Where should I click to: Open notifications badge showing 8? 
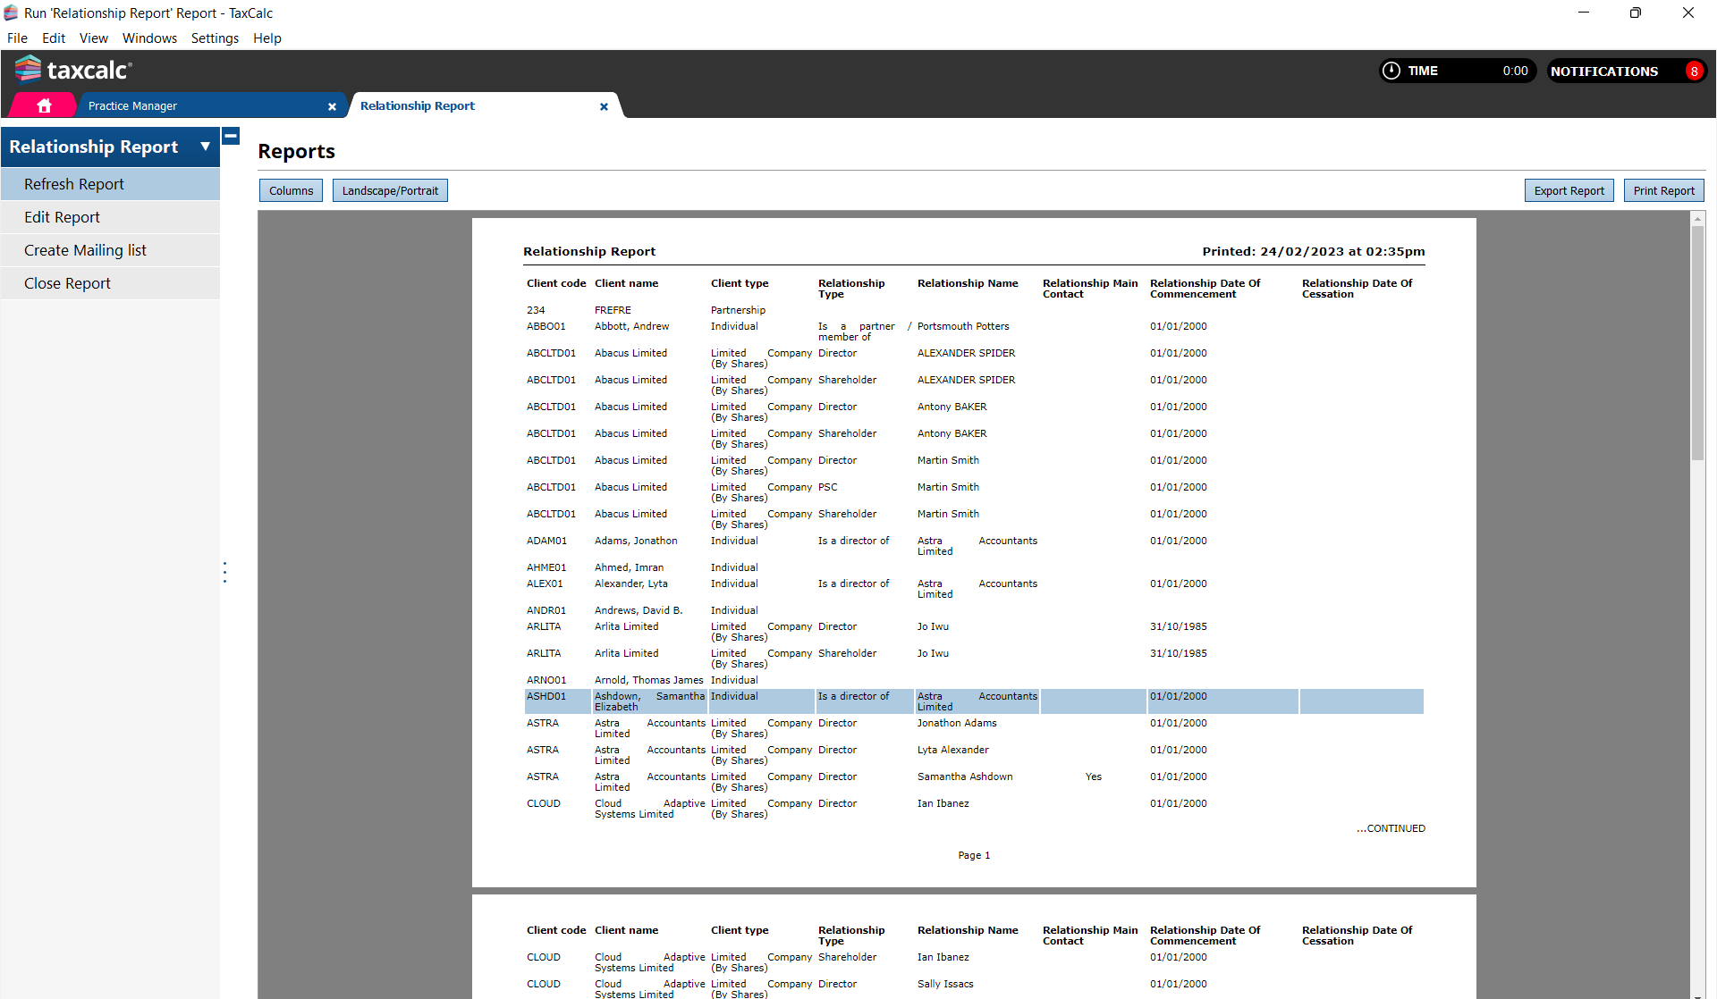[1693, 71]
